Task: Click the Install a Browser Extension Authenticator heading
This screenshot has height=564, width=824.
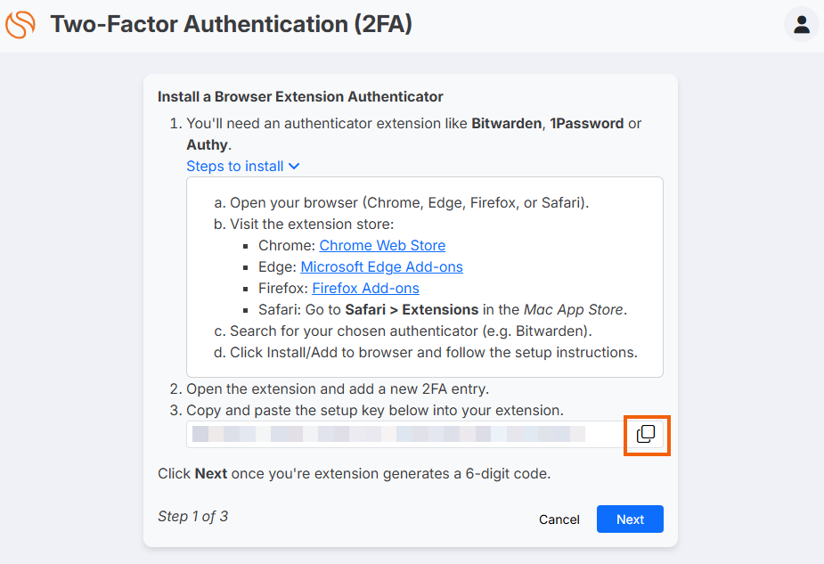Action: [300, 97]
